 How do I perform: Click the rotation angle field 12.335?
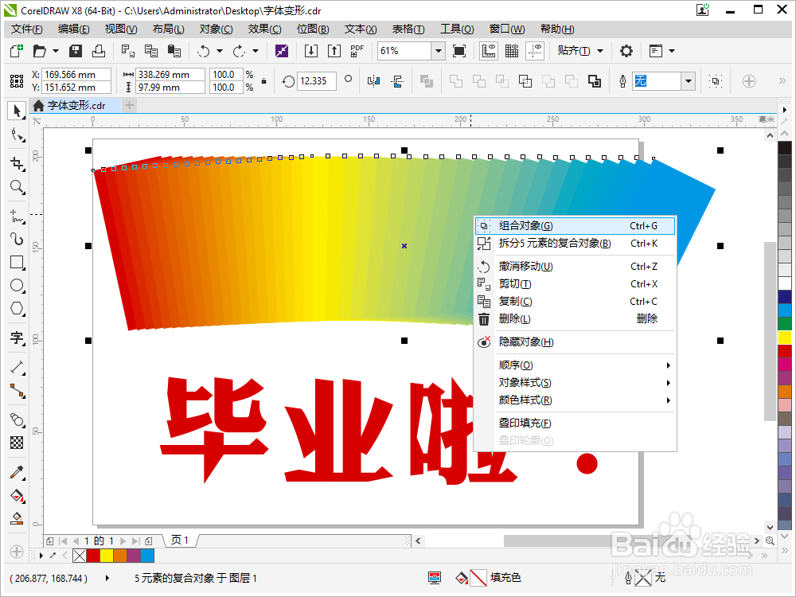tap(316, 81)
